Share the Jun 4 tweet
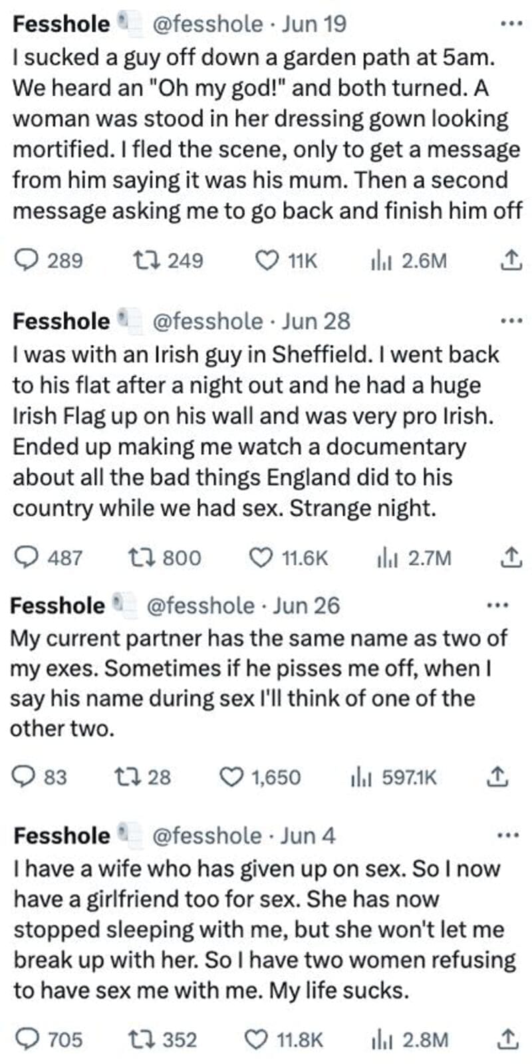Viewport: 532px width, 1064px height. [508, 1039]
